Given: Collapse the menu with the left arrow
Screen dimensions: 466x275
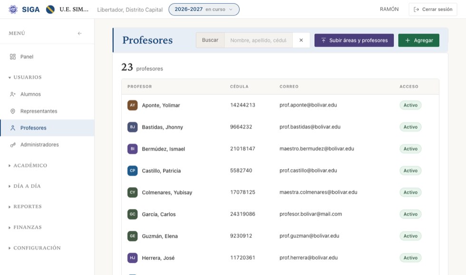Looking at the screenshot, I should (80, 33).
